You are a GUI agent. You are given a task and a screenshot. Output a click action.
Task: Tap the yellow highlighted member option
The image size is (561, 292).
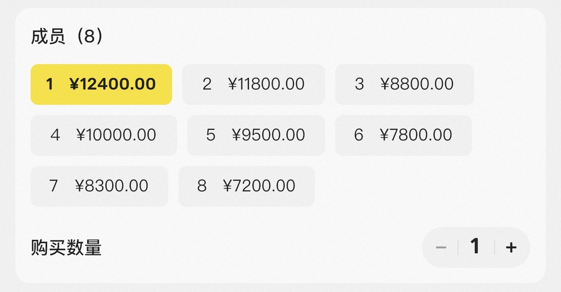pos(101,84)
